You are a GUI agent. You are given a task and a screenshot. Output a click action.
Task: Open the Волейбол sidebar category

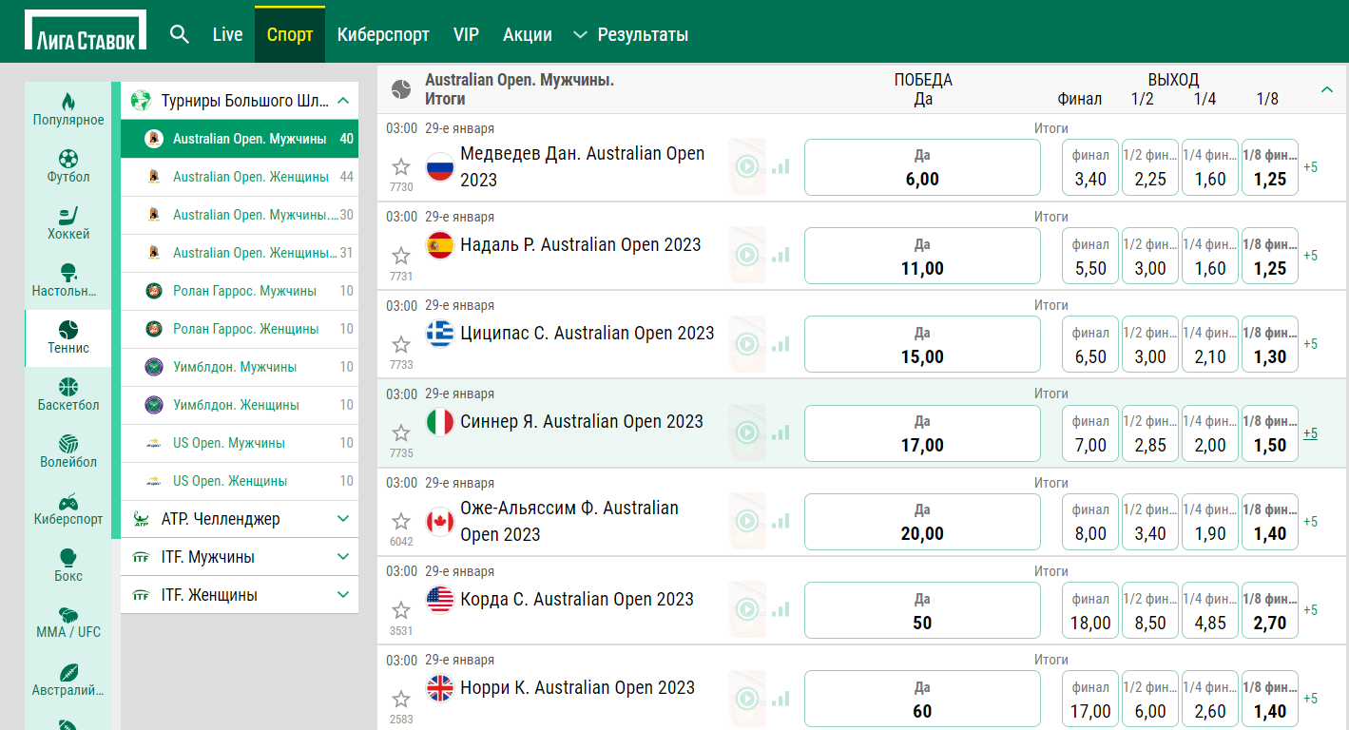pos(68,452)
